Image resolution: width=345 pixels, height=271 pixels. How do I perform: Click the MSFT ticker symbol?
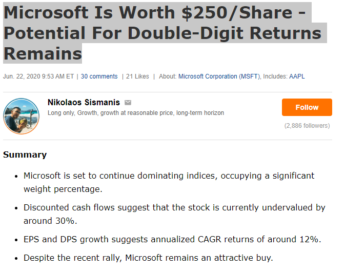(250, 76)
